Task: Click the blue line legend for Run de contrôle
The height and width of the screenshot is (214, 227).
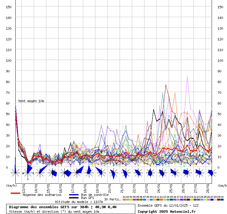Action: pos(74,195)
